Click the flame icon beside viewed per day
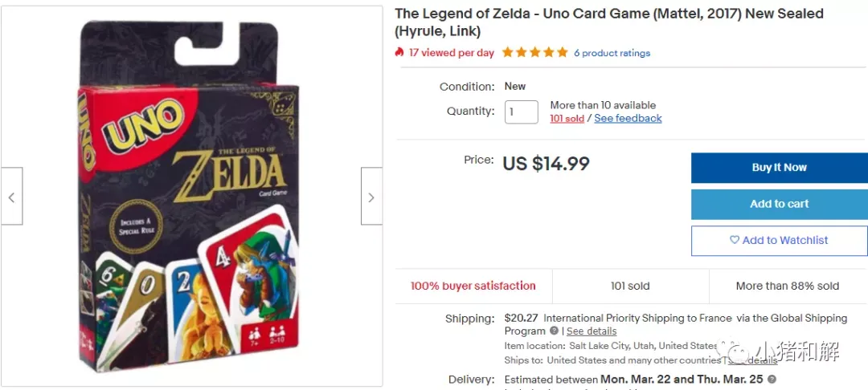The image size is (868, 390). [x=399, y=52]
